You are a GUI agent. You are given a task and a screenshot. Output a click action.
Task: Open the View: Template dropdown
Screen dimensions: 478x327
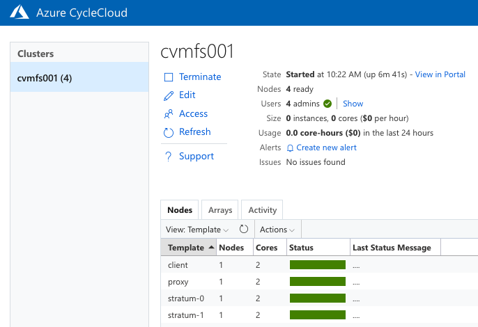(x=197, y=230)
